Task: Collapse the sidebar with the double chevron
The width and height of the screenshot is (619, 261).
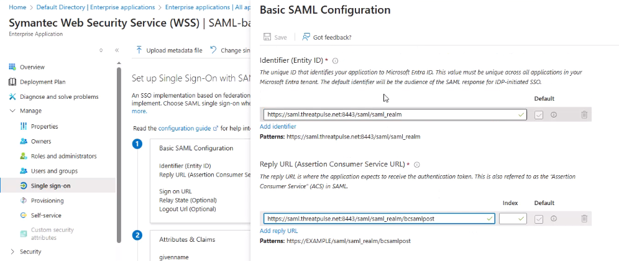Action: click(117, 50)
